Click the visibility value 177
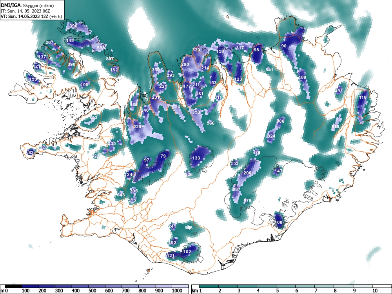392x294 pixels. pos(187,86)
